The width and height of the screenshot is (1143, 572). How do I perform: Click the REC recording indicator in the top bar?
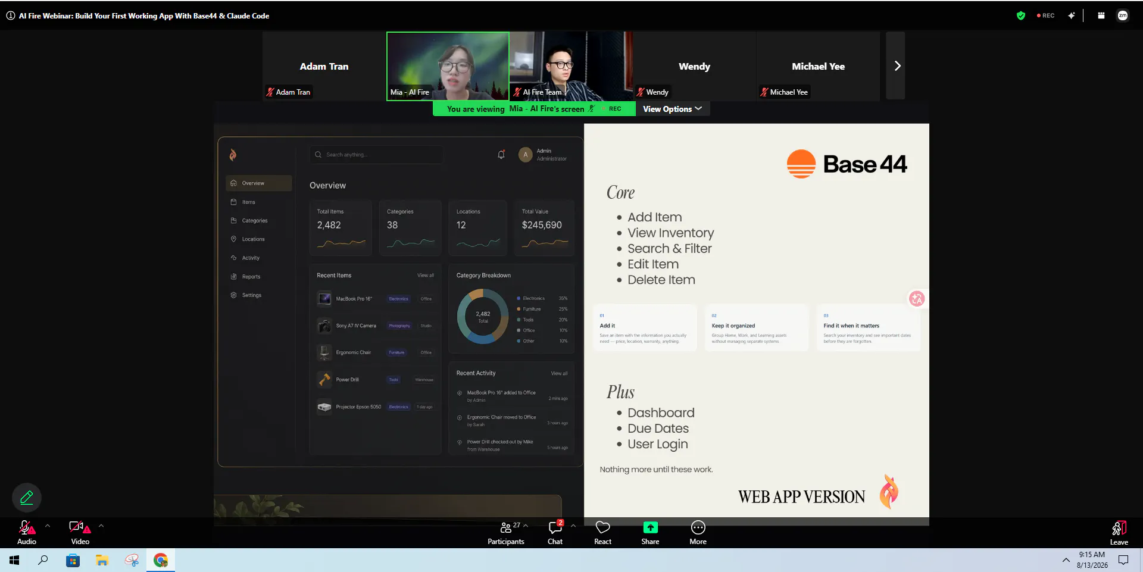pos(1045,16)
